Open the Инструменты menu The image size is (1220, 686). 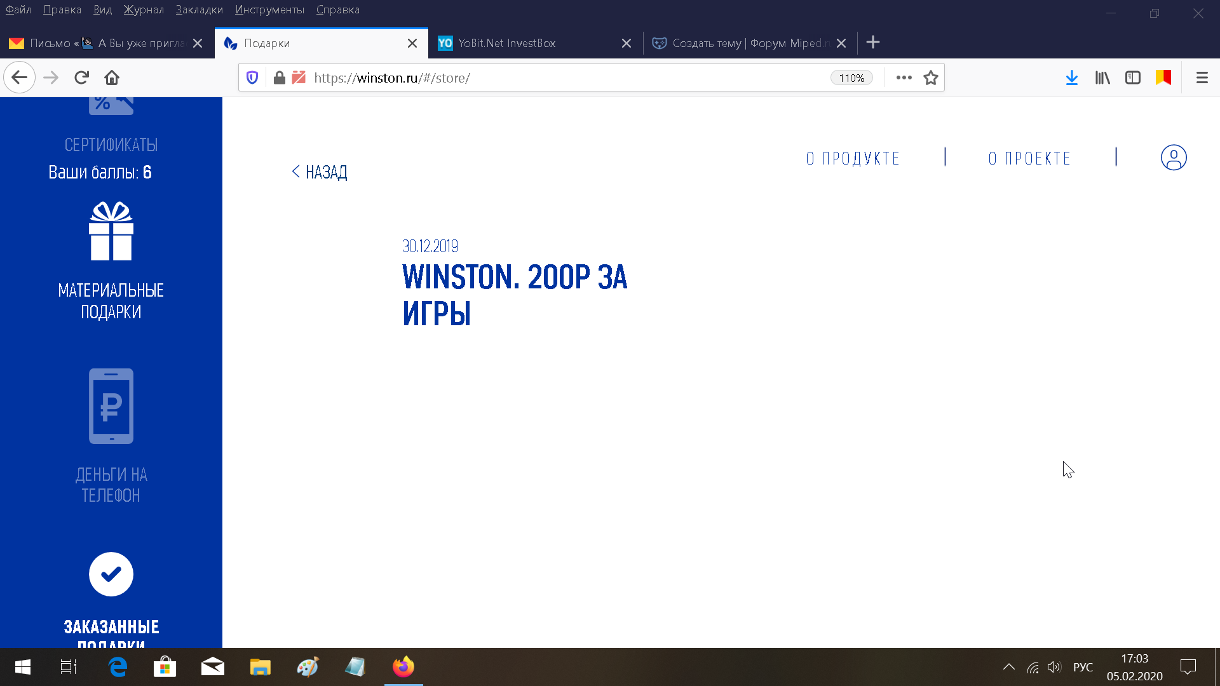tap(269, 10)
